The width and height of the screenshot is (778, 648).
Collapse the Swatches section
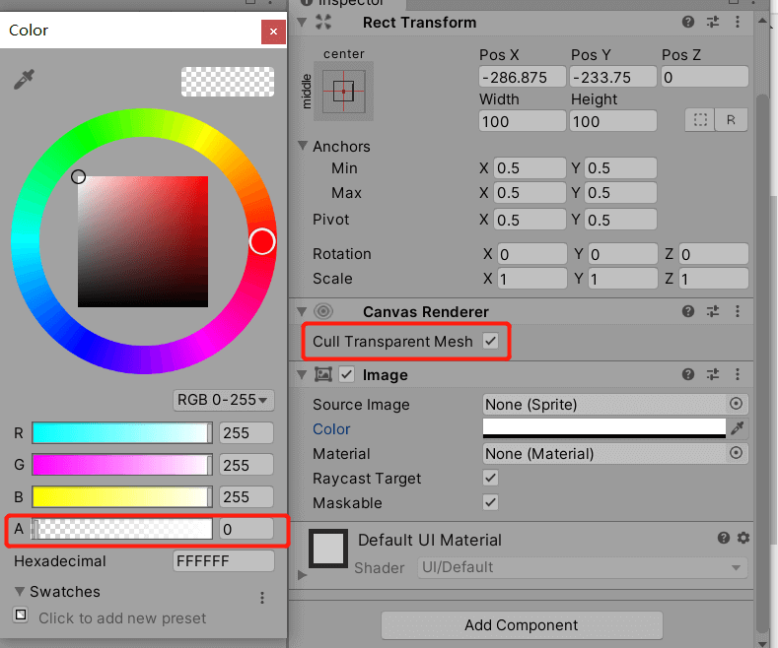(x=20, y=592)
